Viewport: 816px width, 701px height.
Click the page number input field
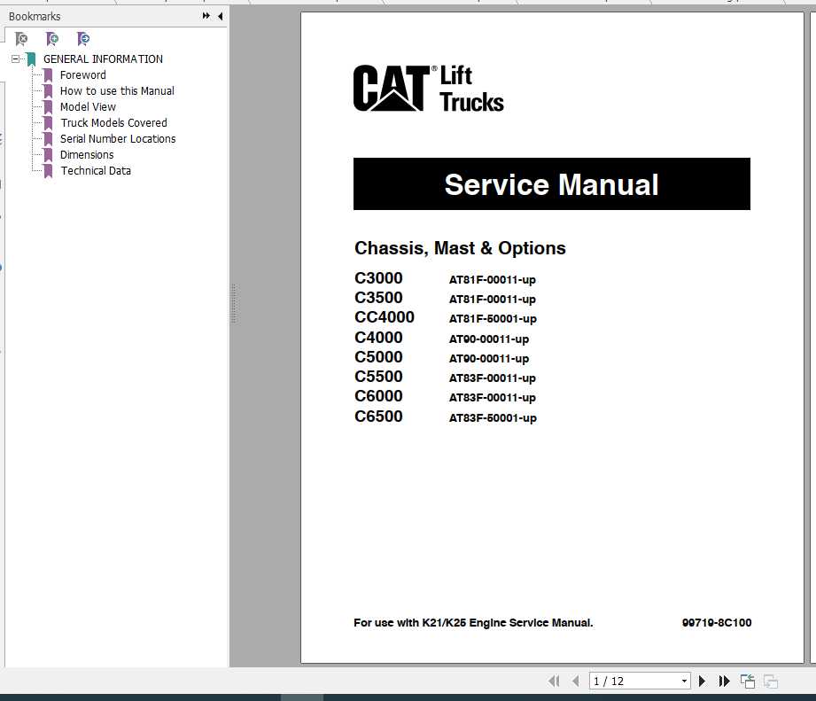click(634, 681)
